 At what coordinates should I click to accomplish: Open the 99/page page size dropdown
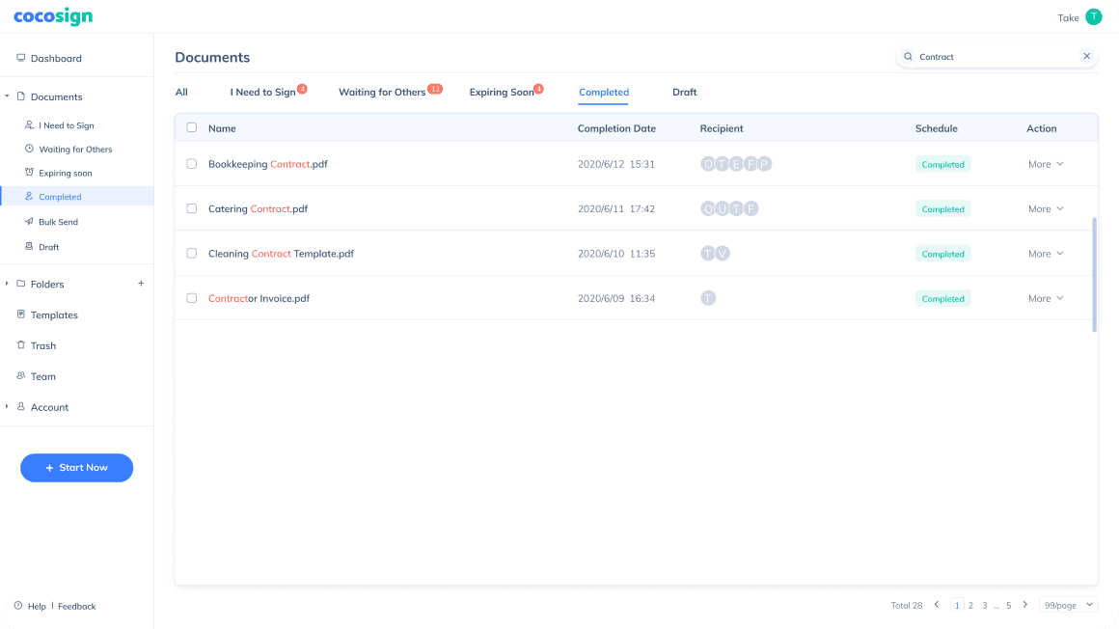[1069, 605]
